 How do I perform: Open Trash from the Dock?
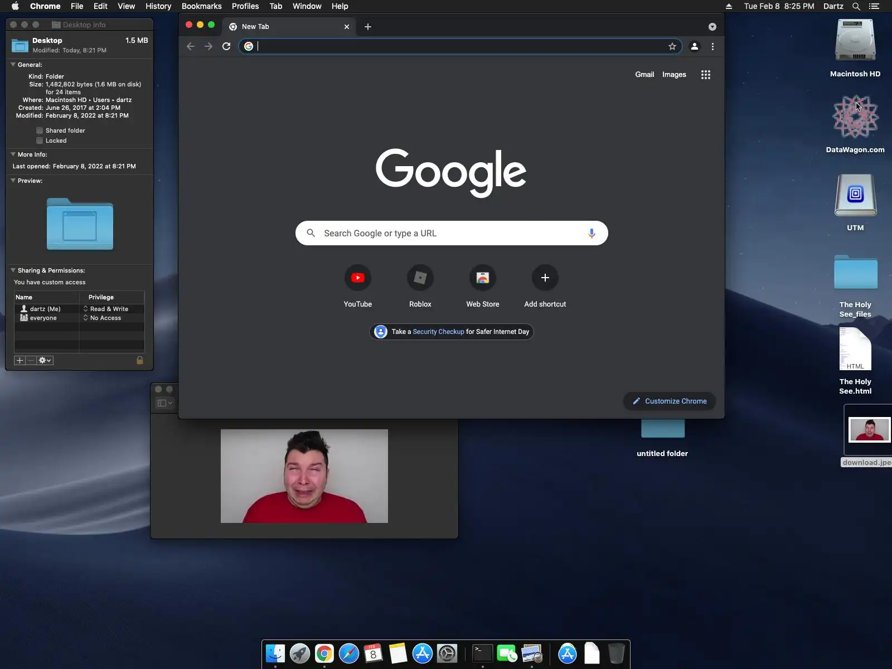click(617, 653)
